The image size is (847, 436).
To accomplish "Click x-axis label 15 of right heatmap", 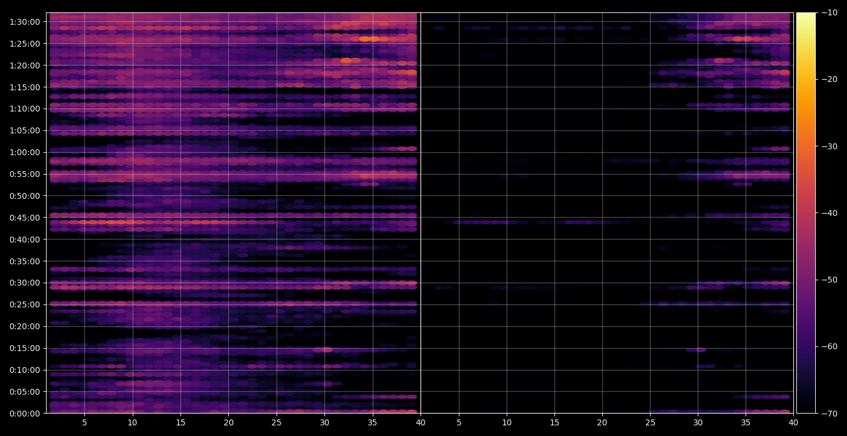I will 554,422.
